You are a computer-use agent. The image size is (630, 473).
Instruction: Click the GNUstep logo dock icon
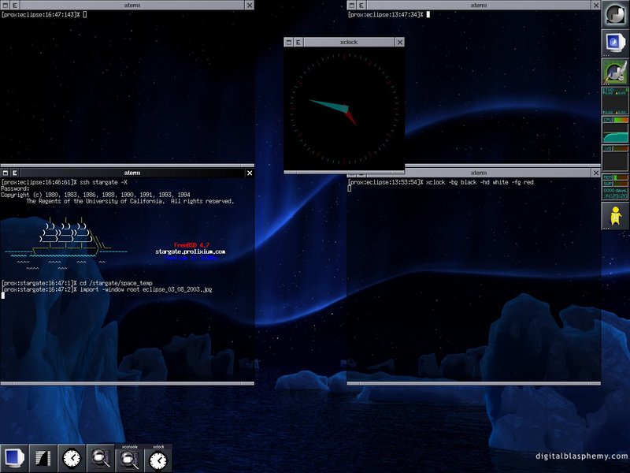[615, 14]
